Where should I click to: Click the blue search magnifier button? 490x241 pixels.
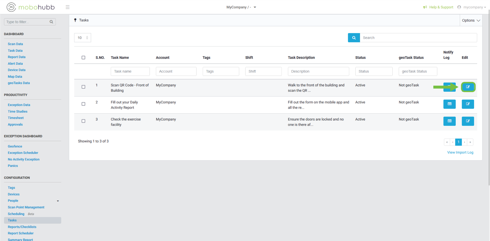pos(354,38)
